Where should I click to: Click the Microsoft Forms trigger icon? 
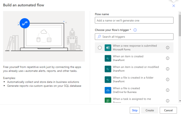[108, 48]
